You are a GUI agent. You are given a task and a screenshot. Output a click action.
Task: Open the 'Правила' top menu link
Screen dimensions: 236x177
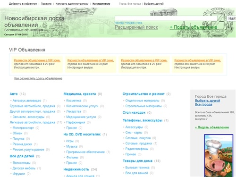(46, 4)
